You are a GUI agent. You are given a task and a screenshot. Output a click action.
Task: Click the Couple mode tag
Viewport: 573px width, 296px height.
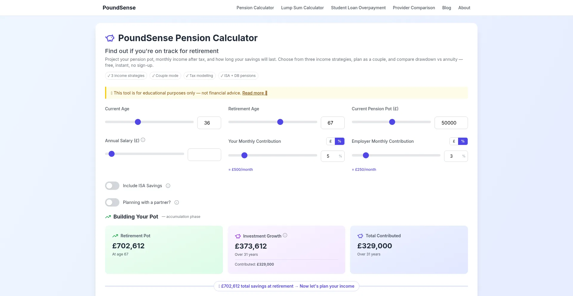[x=165, y=76]
